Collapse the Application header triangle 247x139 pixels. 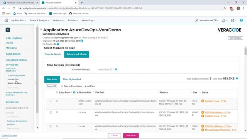41,29
